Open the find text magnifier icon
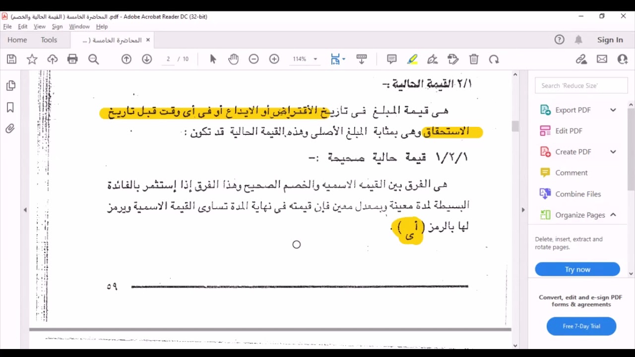 (x=93, y=59)
